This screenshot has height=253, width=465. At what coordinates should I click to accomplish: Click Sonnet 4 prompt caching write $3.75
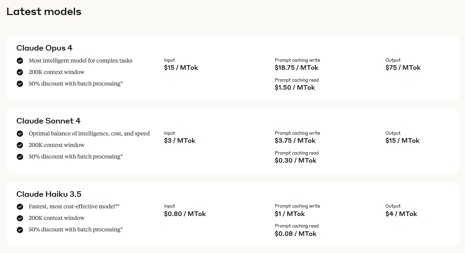(295, 141)
